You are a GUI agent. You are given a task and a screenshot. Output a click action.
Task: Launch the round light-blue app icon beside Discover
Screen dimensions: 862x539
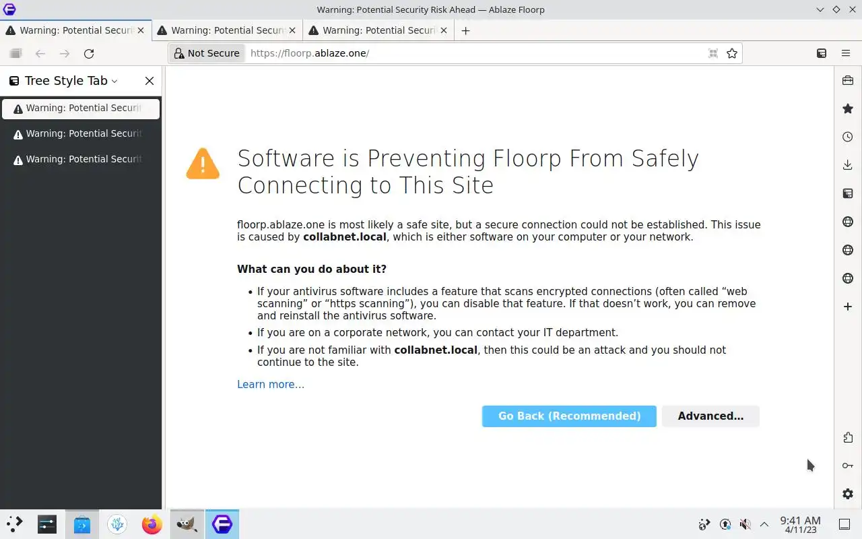click(117, 524)
